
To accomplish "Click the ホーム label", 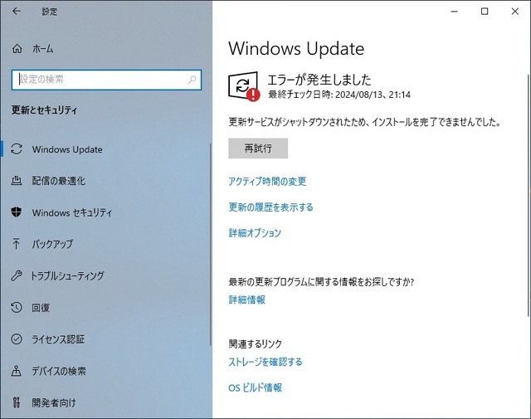I will coord(42,49).
